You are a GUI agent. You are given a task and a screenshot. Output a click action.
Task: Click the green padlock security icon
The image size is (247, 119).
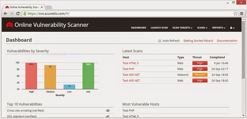25,14
